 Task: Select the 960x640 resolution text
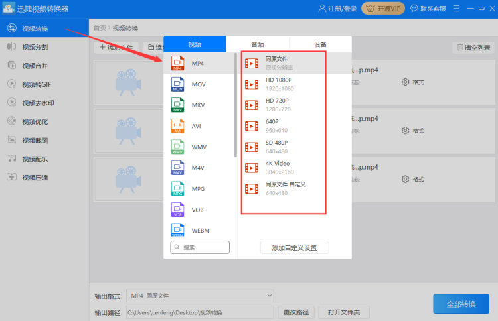coord(277,131)
